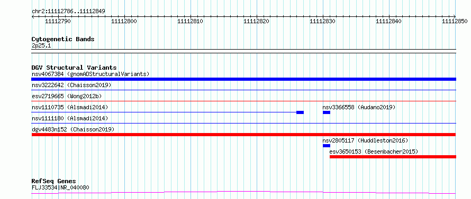Viewport: 471px width, 199px height.
Task: Click ruler position 11112820
Action: click(256, 21)
